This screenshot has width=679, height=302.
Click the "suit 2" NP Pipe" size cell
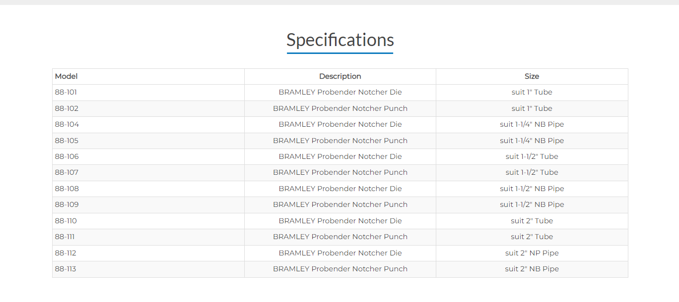[532, 253]
